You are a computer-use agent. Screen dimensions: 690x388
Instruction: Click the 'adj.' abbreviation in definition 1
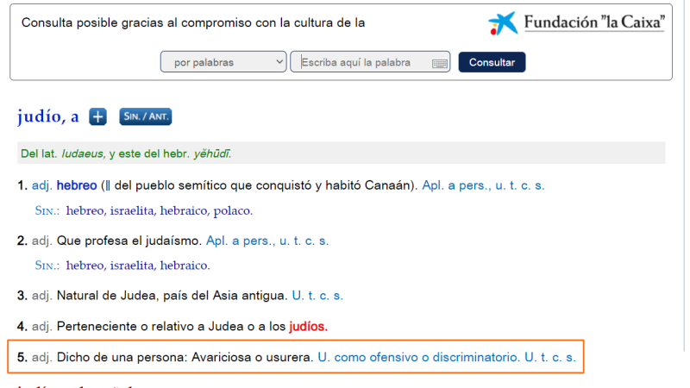41,185
